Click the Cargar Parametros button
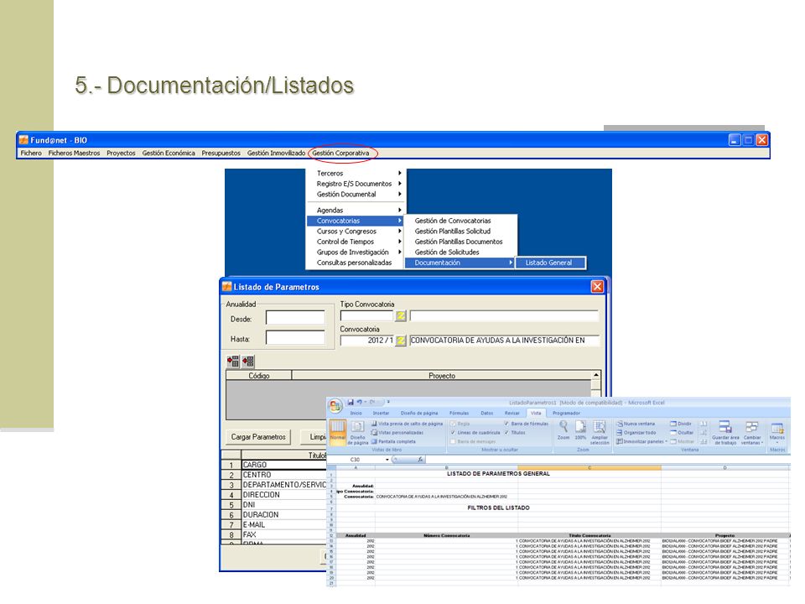This screenshot has height=604, width=805. point(258,436)
